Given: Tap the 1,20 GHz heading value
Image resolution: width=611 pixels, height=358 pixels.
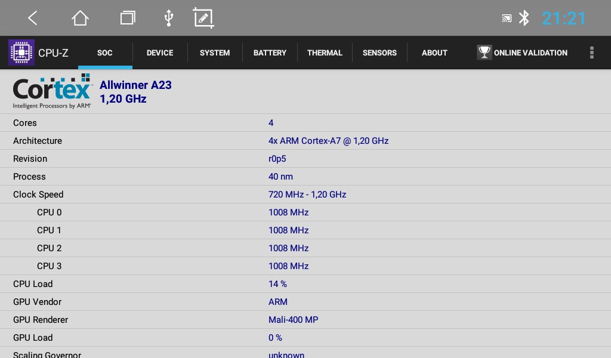Looking at the screenshot, I should (123, 99).
